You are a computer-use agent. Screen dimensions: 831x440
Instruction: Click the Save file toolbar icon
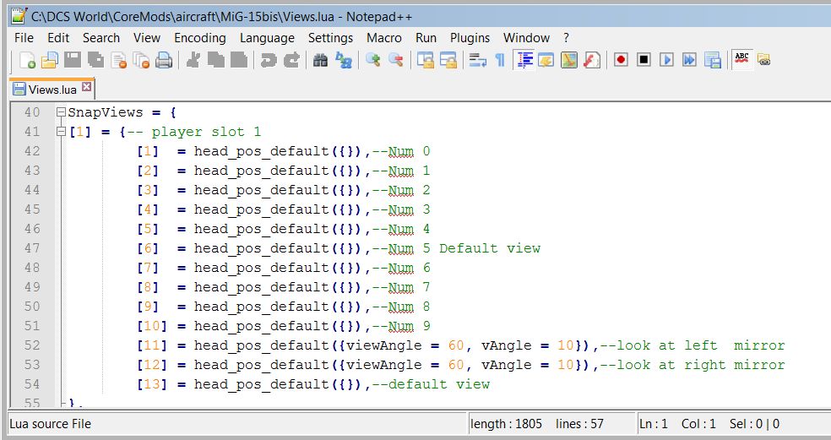(73, 60)
